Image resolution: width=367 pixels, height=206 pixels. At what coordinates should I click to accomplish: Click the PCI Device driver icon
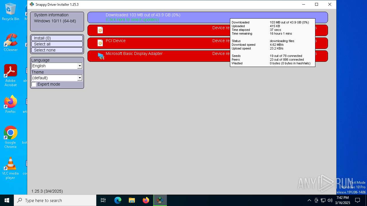point(100,43)
